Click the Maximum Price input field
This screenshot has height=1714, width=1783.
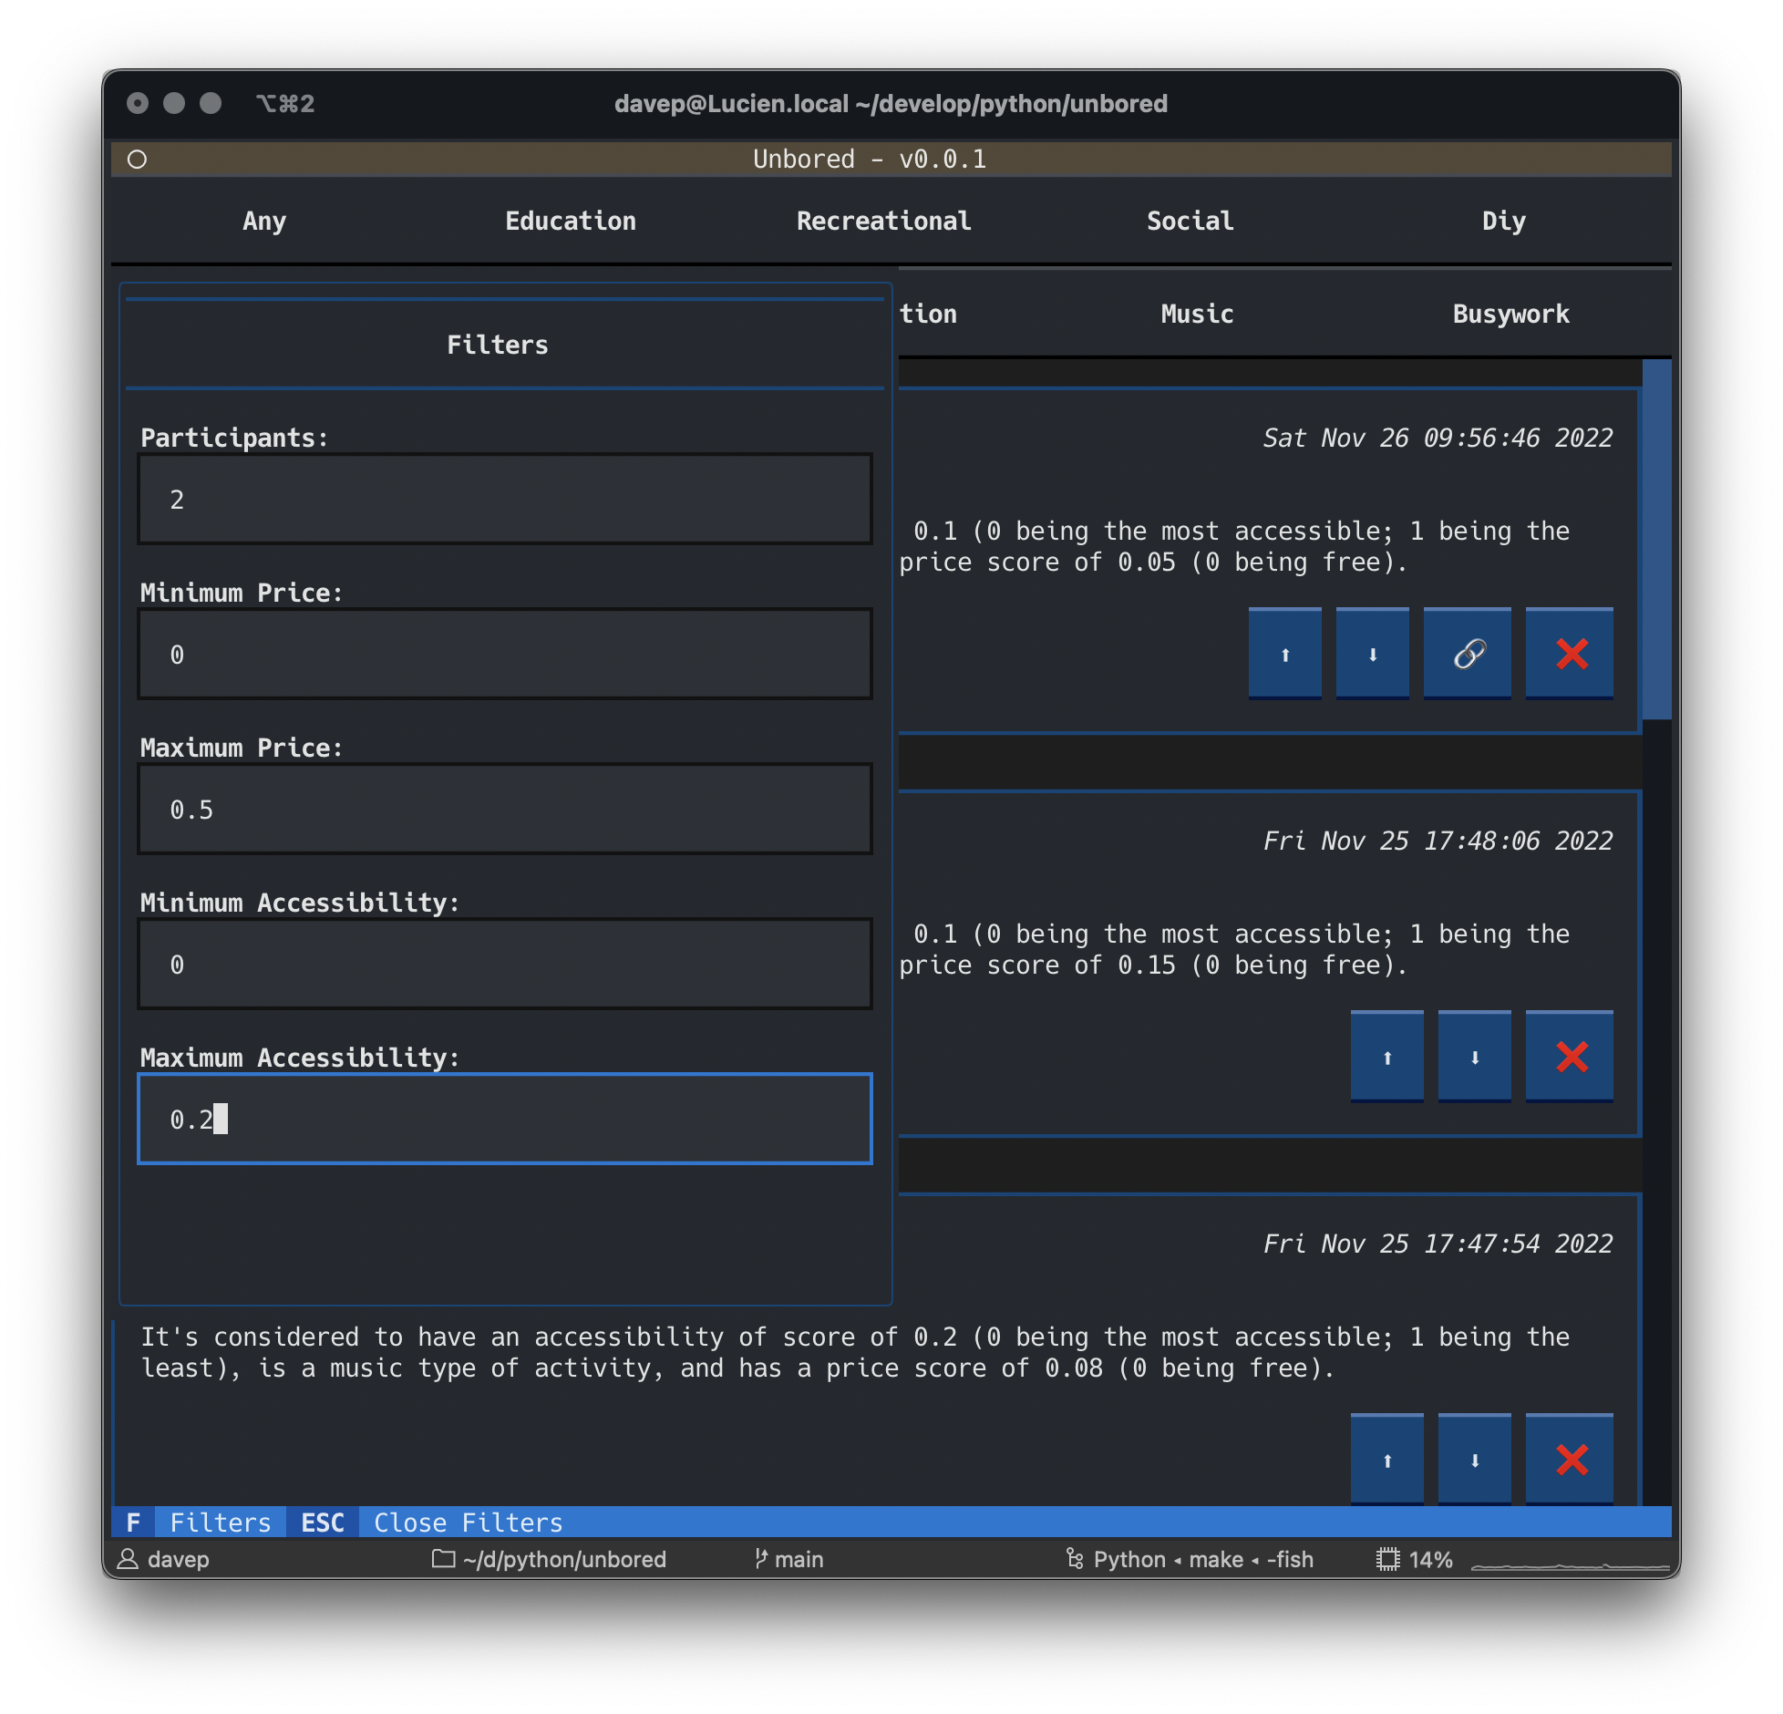505,809
